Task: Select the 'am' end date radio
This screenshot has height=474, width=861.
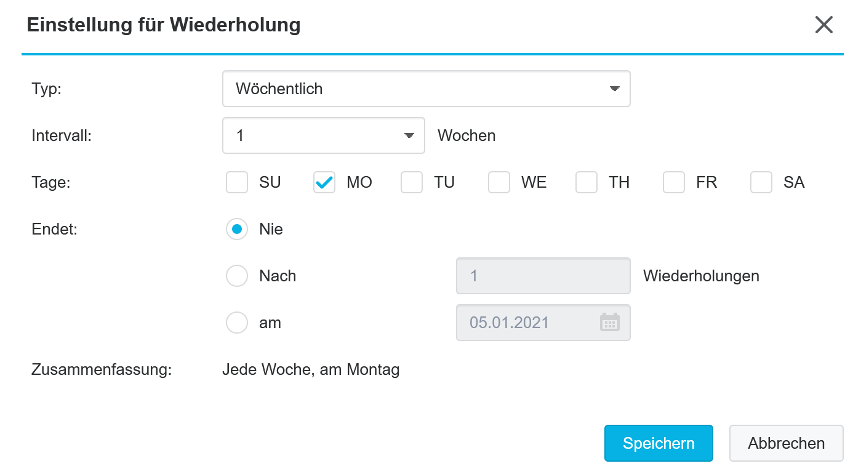Action: (237, 323)
